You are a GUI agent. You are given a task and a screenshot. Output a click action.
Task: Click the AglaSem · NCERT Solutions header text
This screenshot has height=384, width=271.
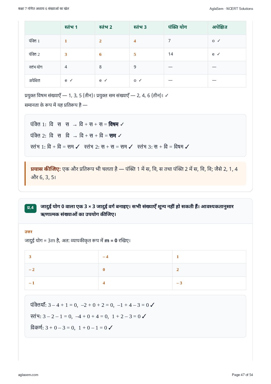coord(231,9)
